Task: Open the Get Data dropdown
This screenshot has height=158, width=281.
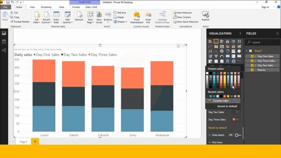Action: coord(36,18)
